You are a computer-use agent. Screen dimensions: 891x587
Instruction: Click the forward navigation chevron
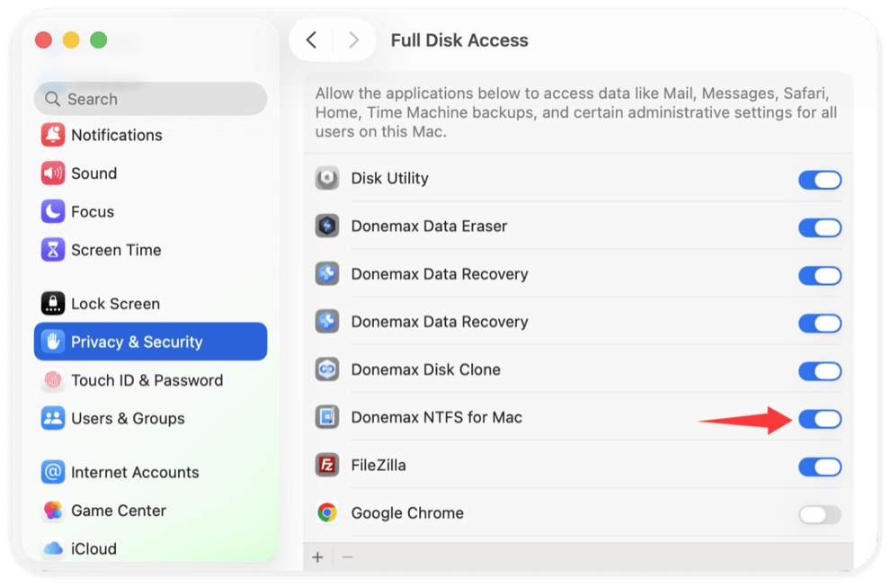coord(352,40)
